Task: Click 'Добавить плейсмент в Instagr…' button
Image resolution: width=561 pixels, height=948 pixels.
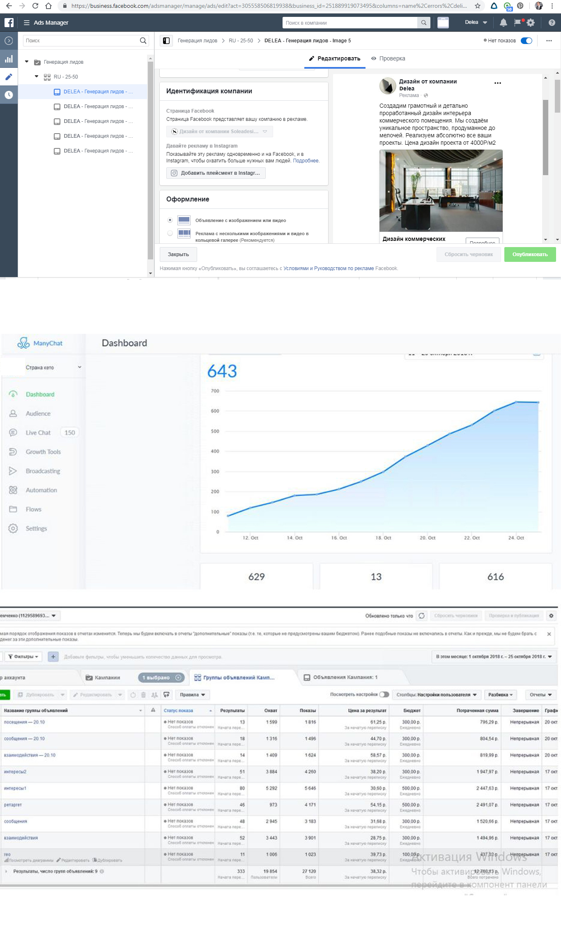Action: pos(216,173)
